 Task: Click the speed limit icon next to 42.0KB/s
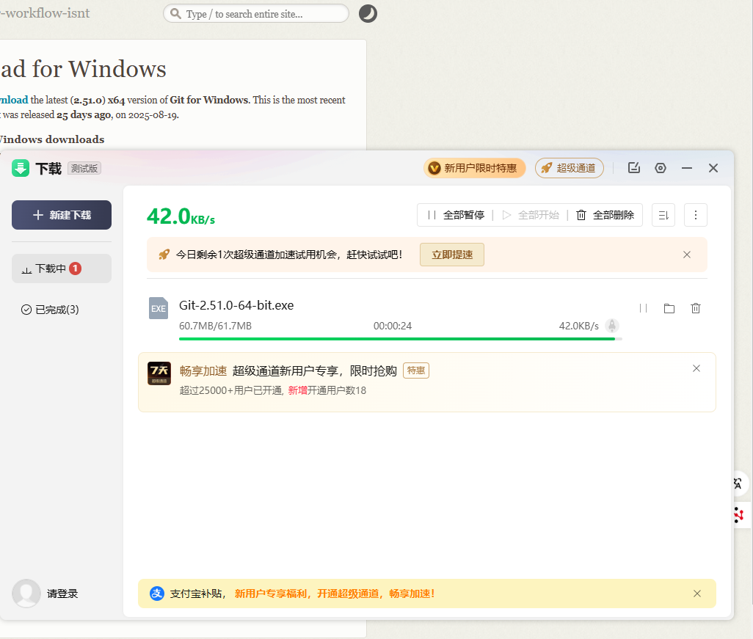(x=612, y=325)
